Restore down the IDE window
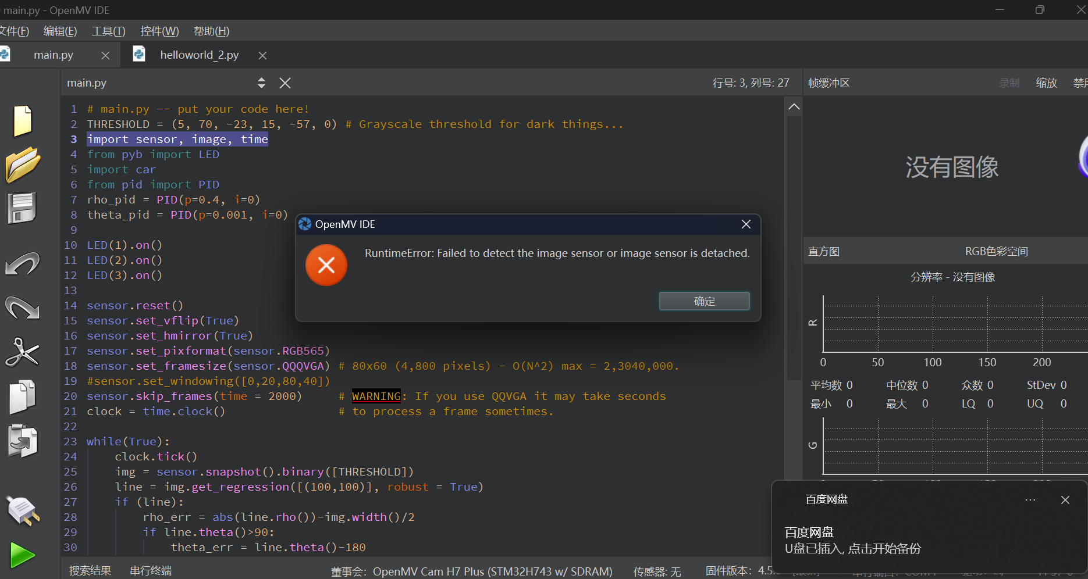 point(1040,10)
